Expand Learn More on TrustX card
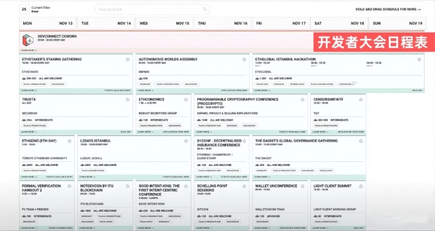 [29, 132]
